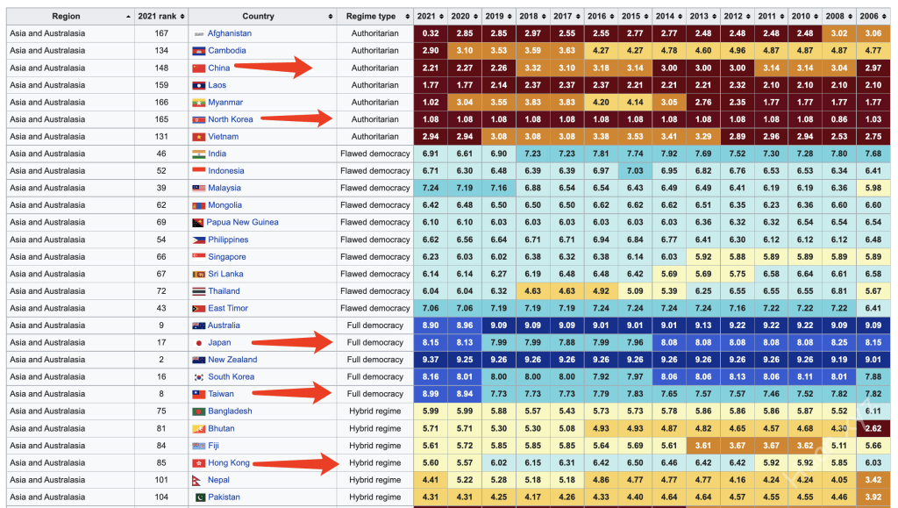Select New Zealand's dark blue 9.37 cell
898x508 pixels.
tap(430, 360)
